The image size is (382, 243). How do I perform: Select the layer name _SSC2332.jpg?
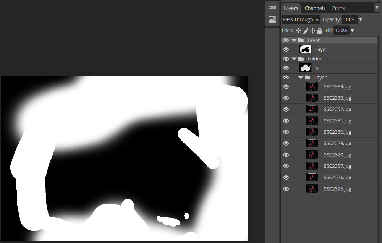[337, 109]
